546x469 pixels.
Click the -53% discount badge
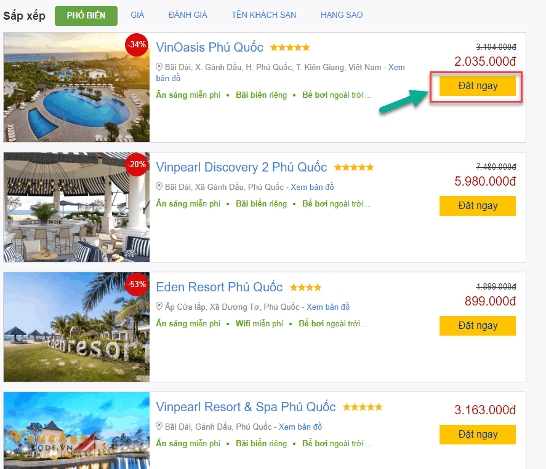(137, 284)
